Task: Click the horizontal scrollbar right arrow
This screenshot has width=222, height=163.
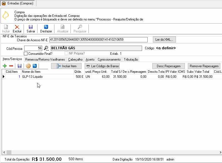Action: click(x=220, y=152)
